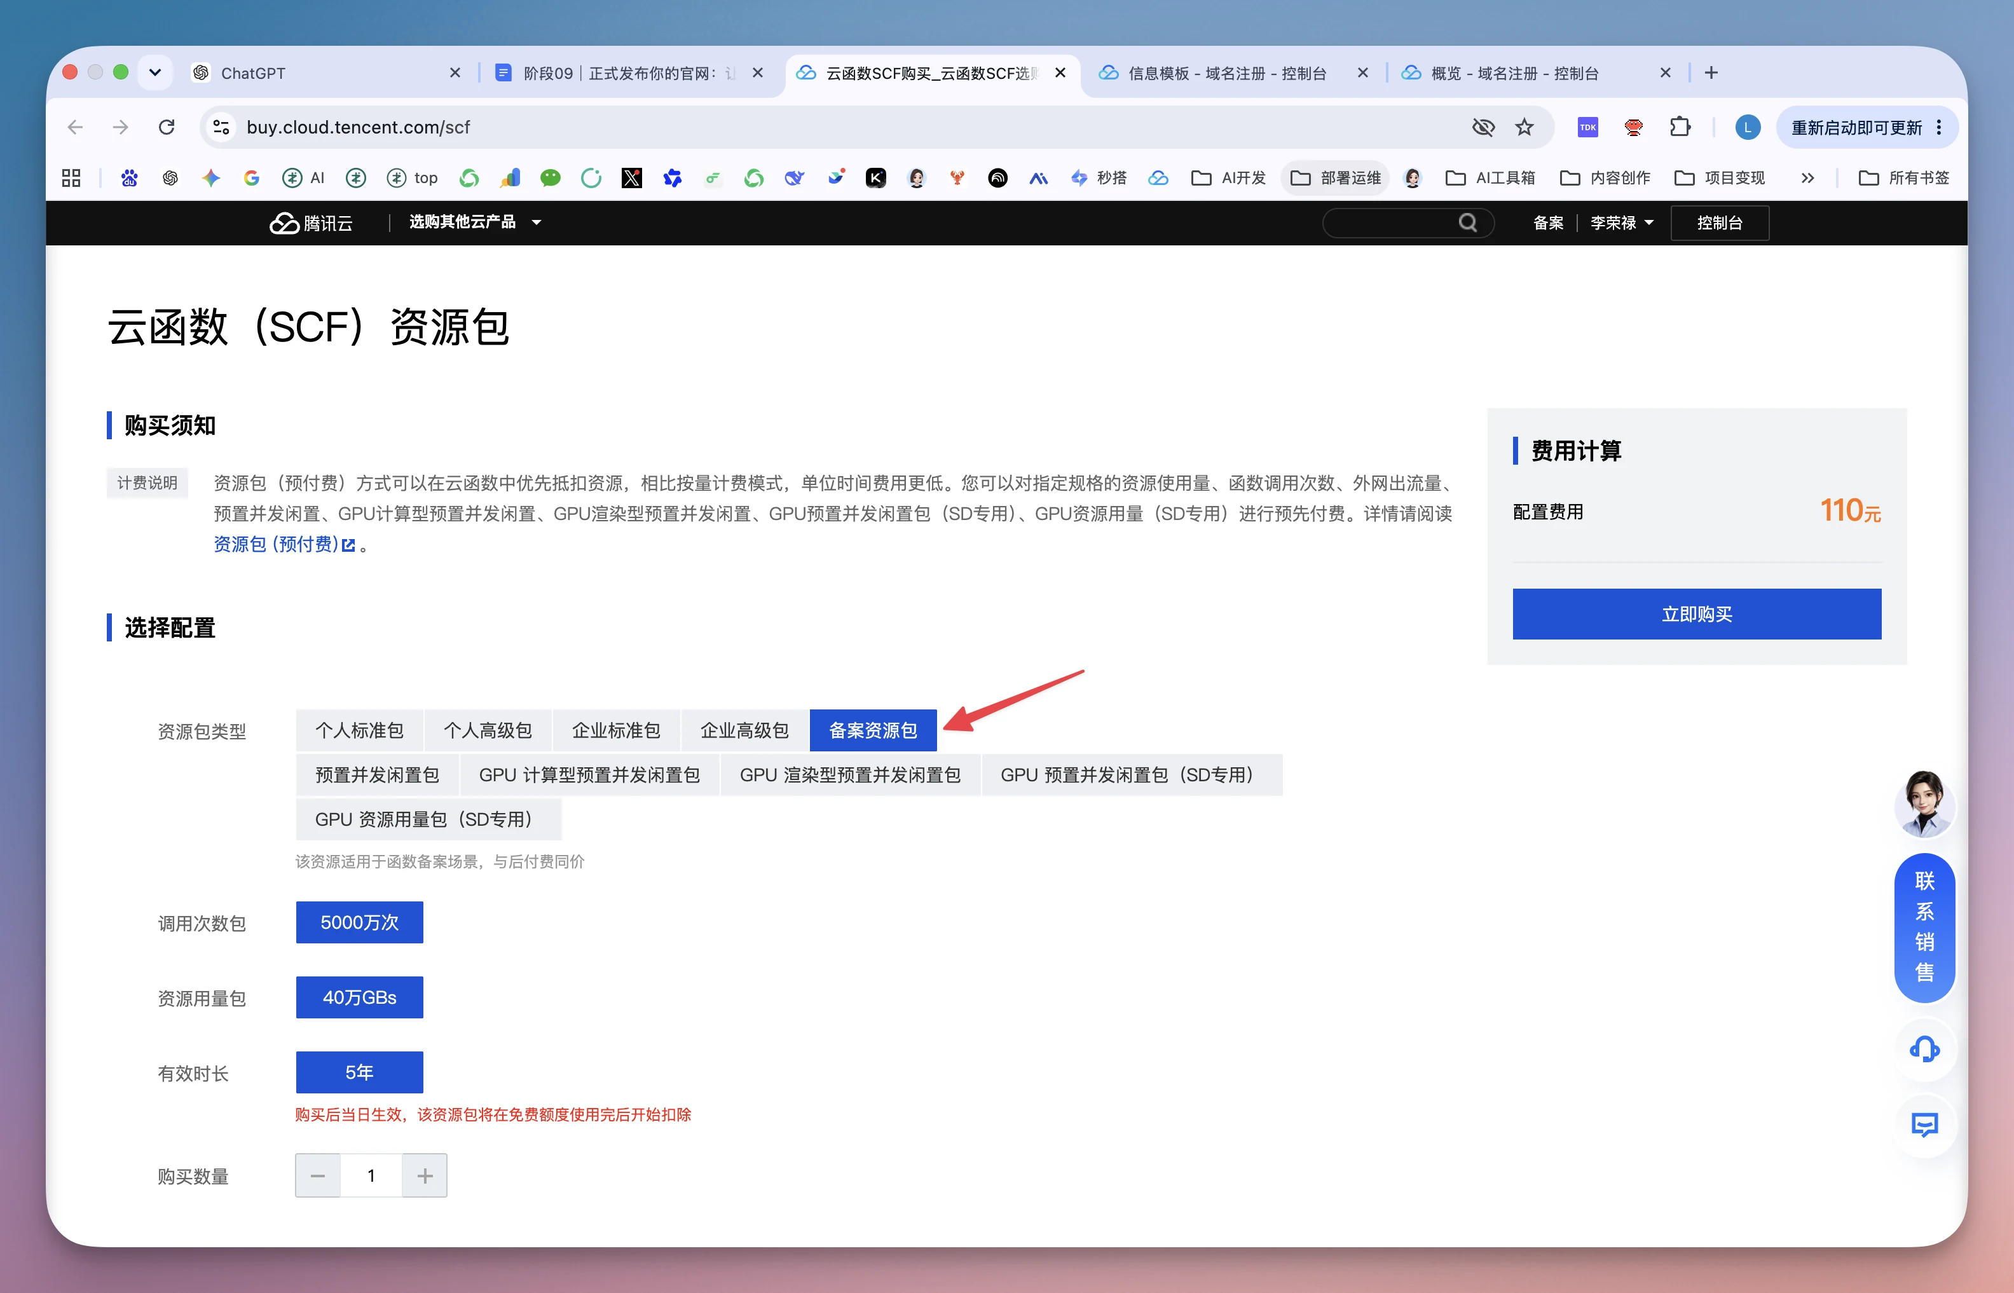
Task: Open the 李荣禄 account dropdown
Action: click(x=1622, y=222)
